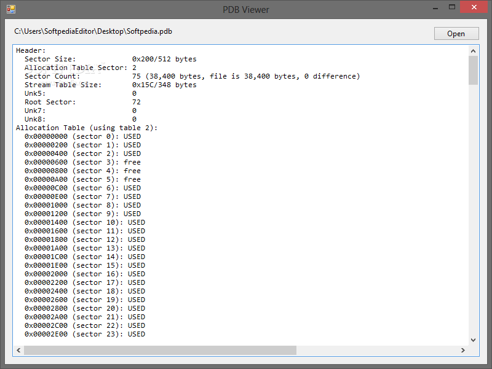Click the 0x00002A00 sector 21 row

85,317
